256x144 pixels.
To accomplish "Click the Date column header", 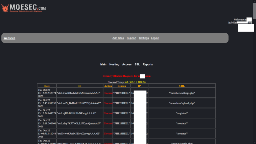I will point(47,86).
